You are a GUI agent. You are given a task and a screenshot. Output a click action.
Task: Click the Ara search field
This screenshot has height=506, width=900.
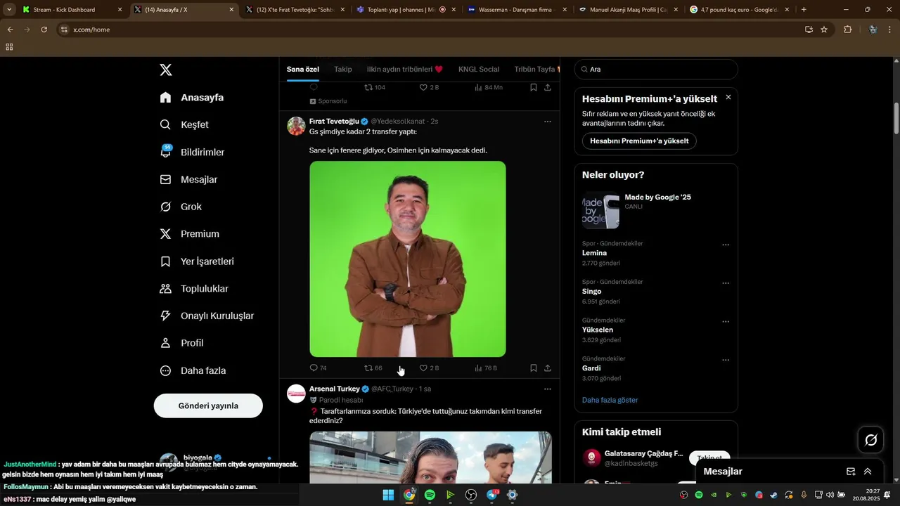(x=656, y=69)
